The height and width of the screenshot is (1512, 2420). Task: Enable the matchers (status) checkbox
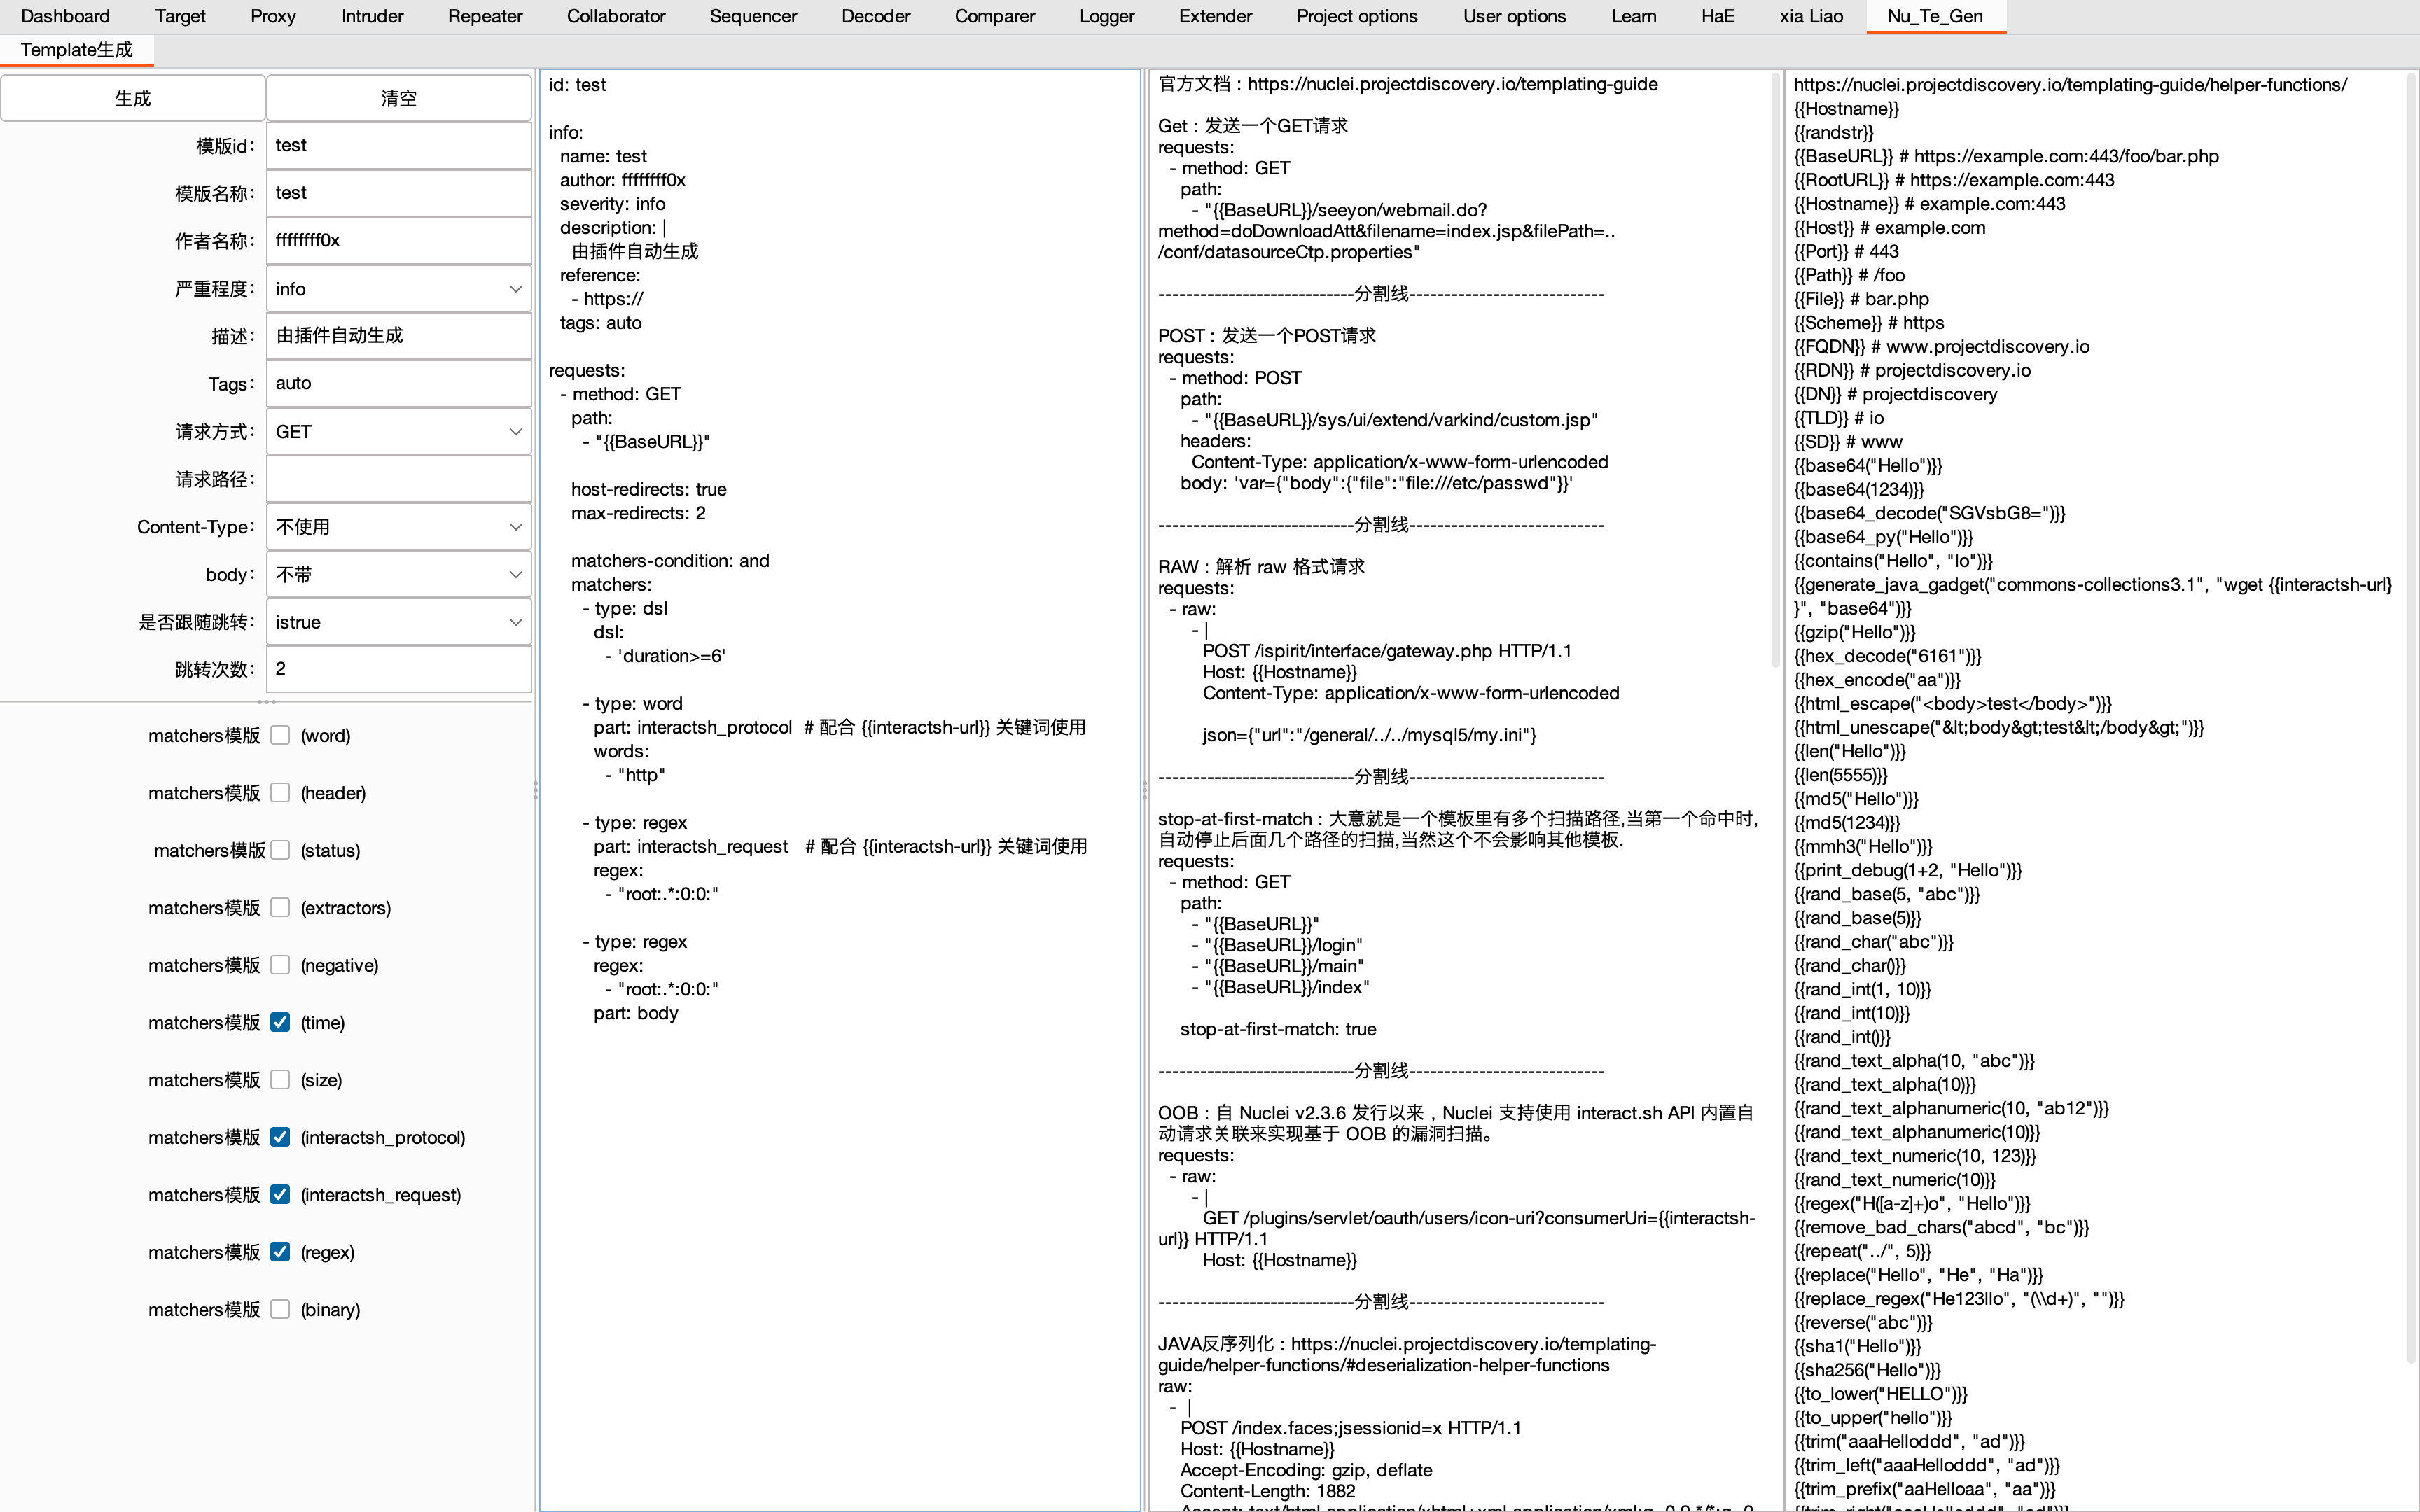tap(280, 850)
